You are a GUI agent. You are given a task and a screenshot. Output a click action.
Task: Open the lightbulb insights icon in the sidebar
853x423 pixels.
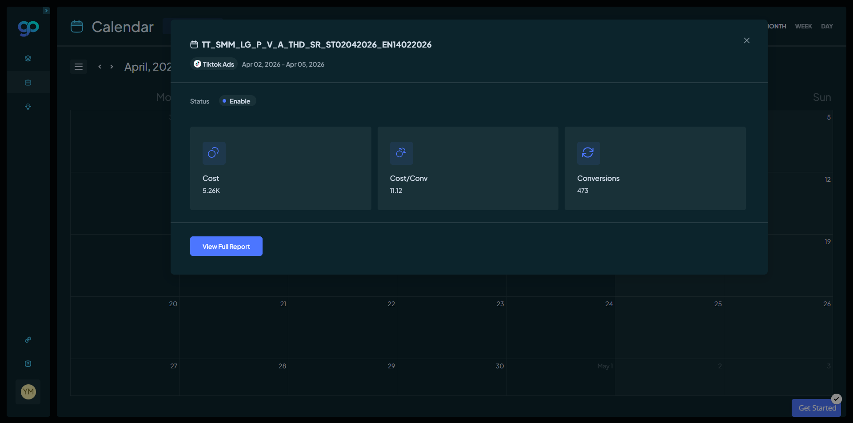[28, 107]
